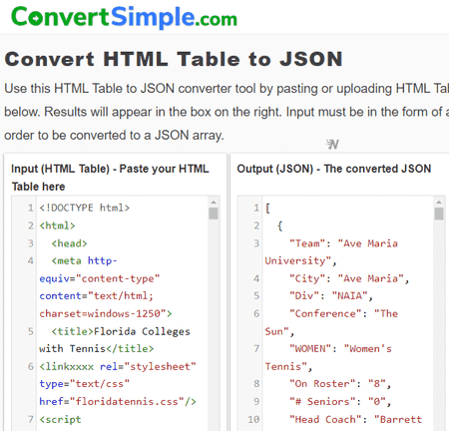
Task: Click line number 7 in the output gutter
Action: click(256, 348)
